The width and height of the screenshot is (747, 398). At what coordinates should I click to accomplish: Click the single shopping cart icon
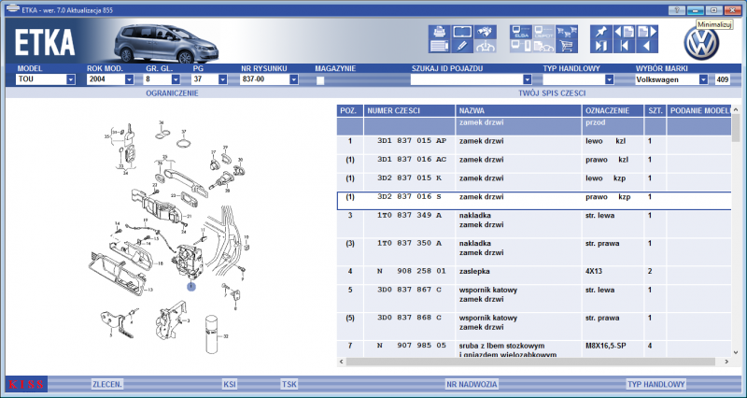567,46
